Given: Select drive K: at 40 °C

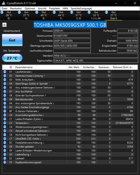Looking at the screenshot, I should [44, 15].
